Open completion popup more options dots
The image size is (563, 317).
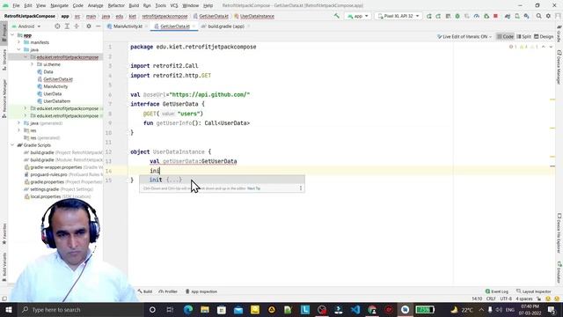(x=301, y=188)
